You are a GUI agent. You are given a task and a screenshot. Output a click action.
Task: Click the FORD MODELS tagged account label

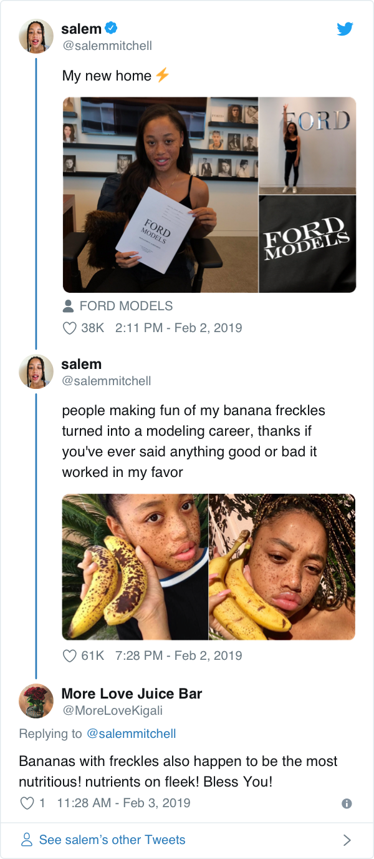[126, 306]
